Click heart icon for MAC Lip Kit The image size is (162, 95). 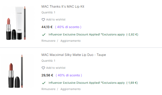tap(43, 20)
